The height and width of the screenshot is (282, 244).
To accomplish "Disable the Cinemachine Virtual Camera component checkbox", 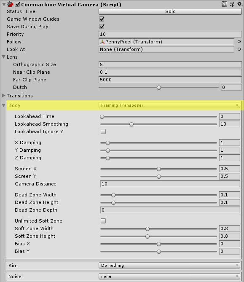I will pos(17,4).
